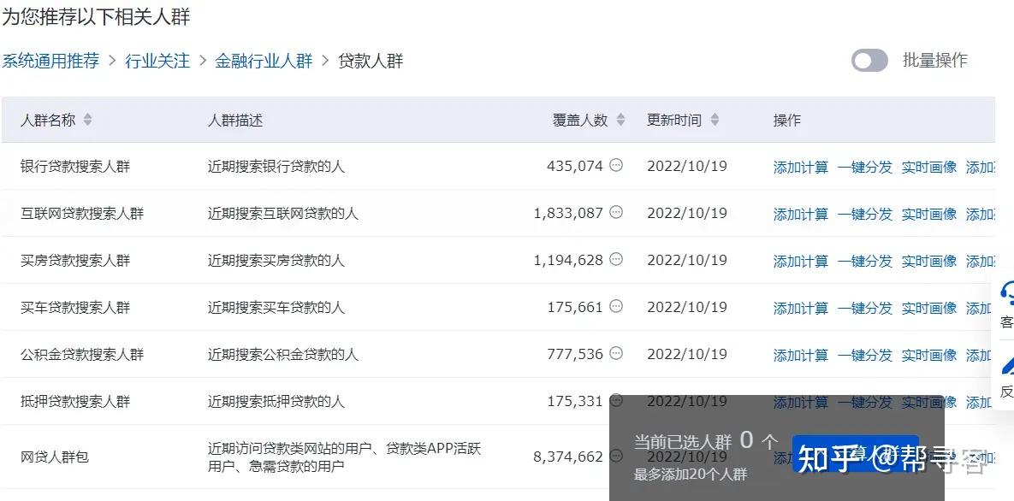Sort by 覆盖人数 column arrows
The width and height of the screenshot is (1014, 501).
[620, 120]
